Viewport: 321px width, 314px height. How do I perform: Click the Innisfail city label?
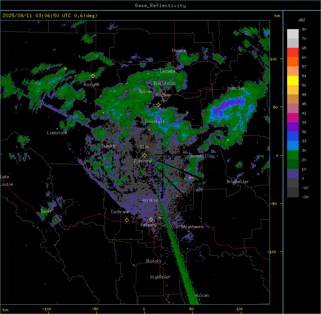[x=155, y=122]
